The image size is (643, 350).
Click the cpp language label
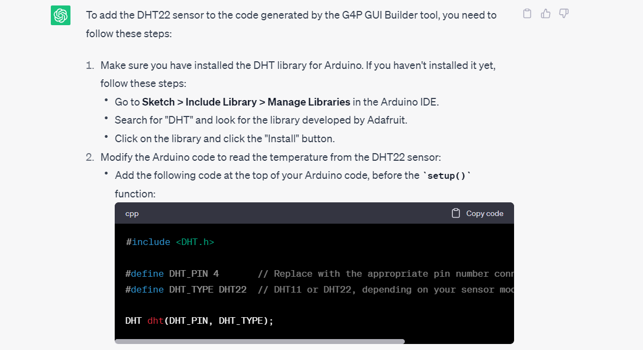[x=132, y=214]
